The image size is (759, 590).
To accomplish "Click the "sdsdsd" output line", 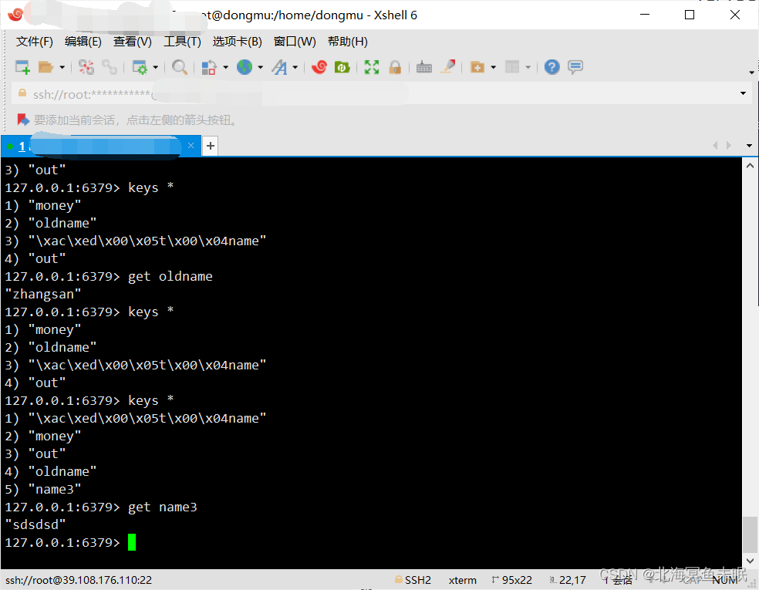I will (35, 524).
